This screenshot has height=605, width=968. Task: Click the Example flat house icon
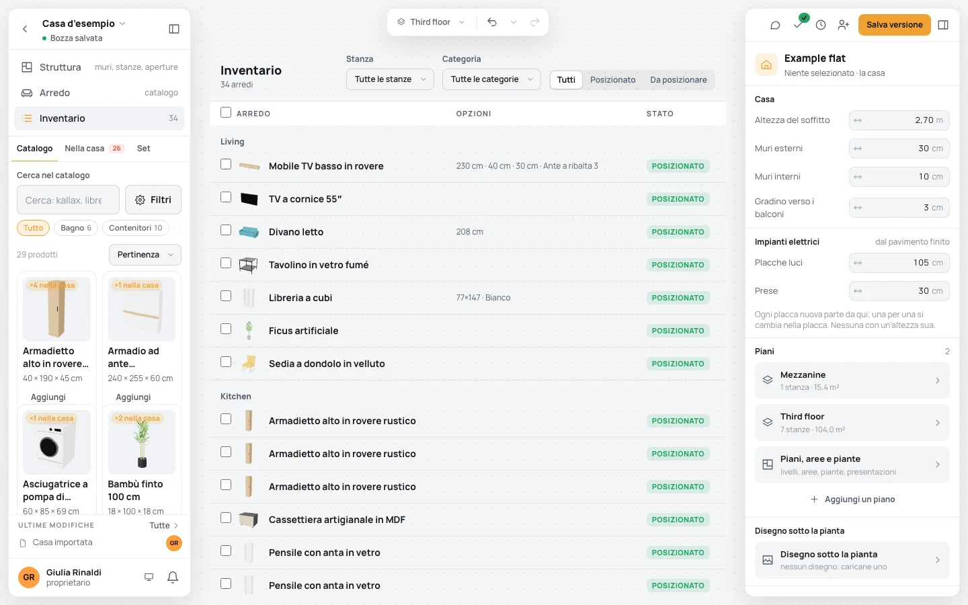coord(766,65)
